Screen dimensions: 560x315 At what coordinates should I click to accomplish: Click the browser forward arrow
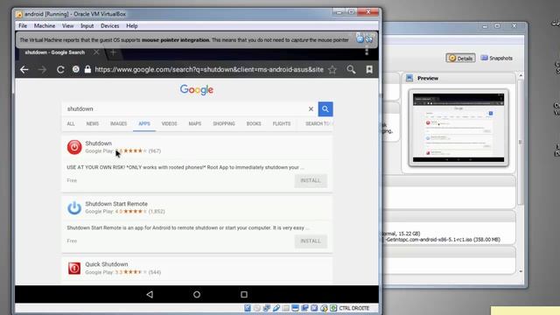[42, 70]
